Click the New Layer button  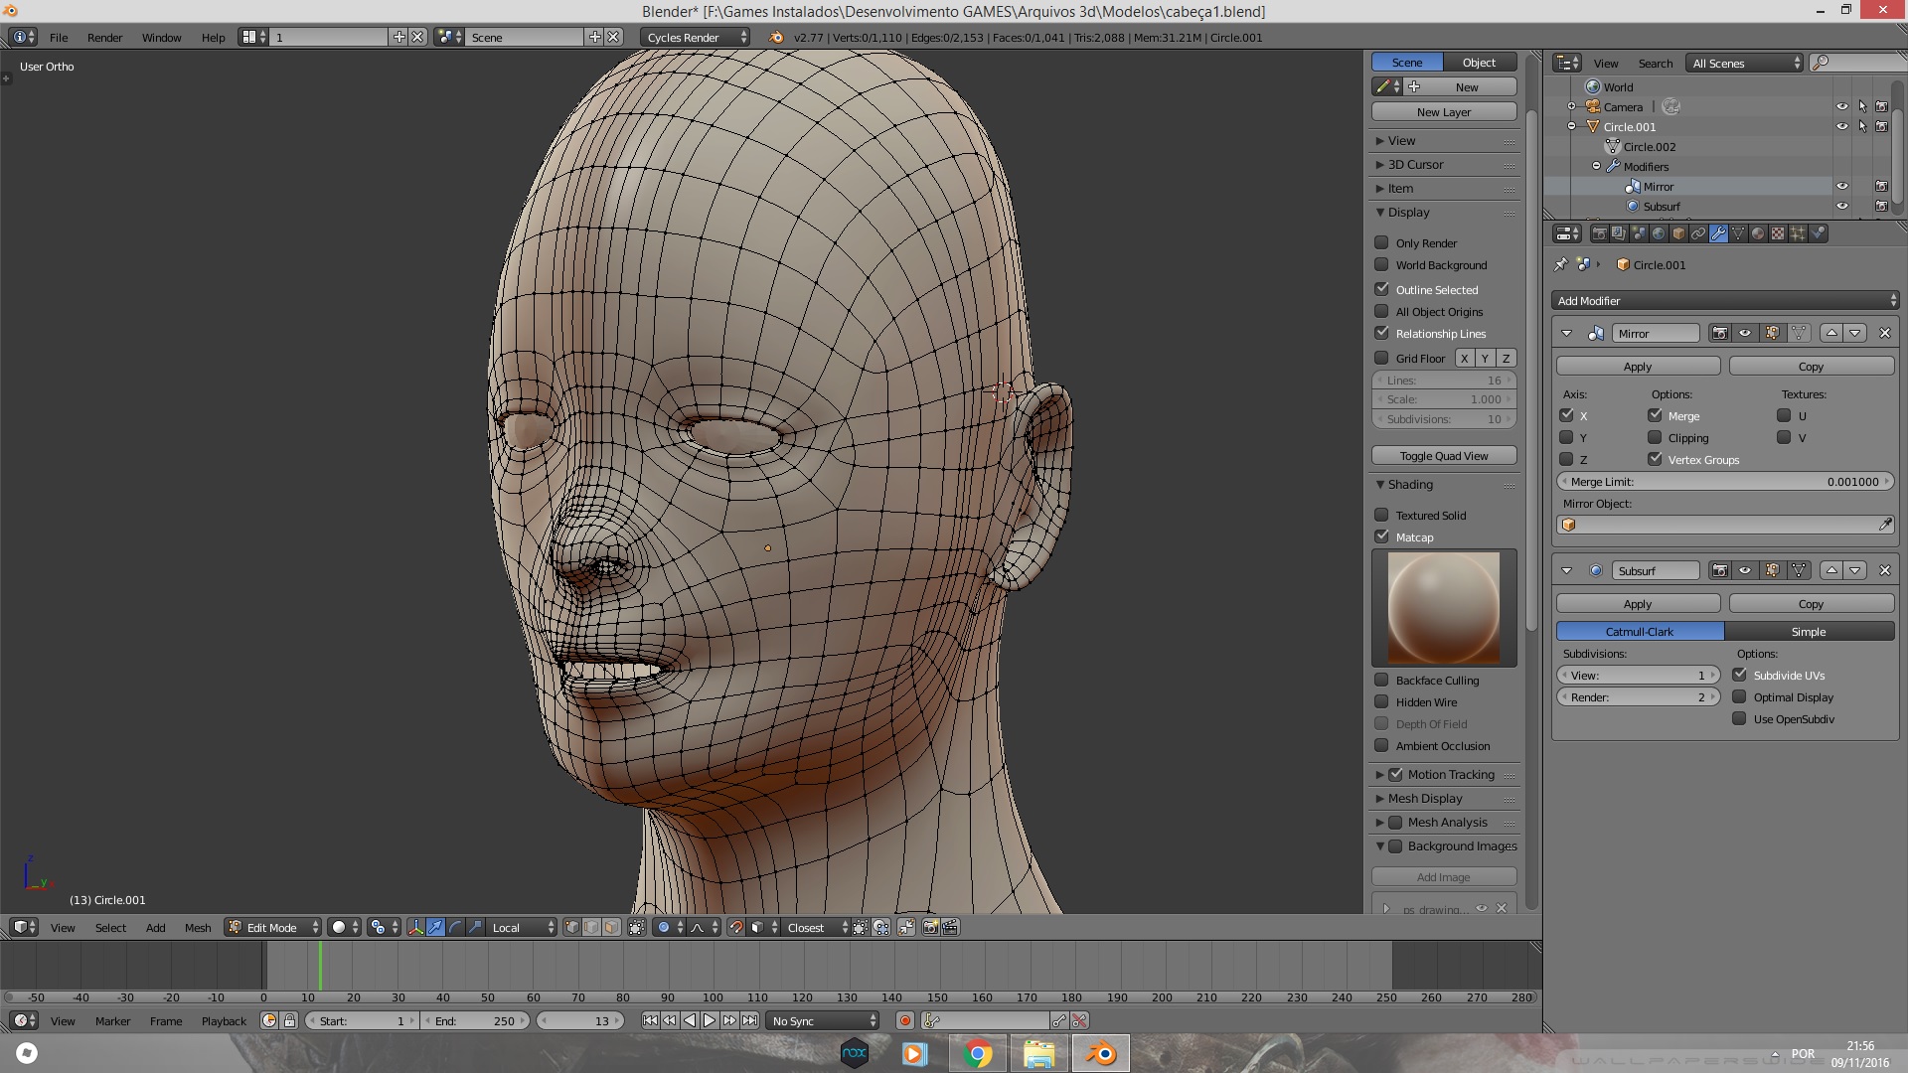tap(1444, 111)
